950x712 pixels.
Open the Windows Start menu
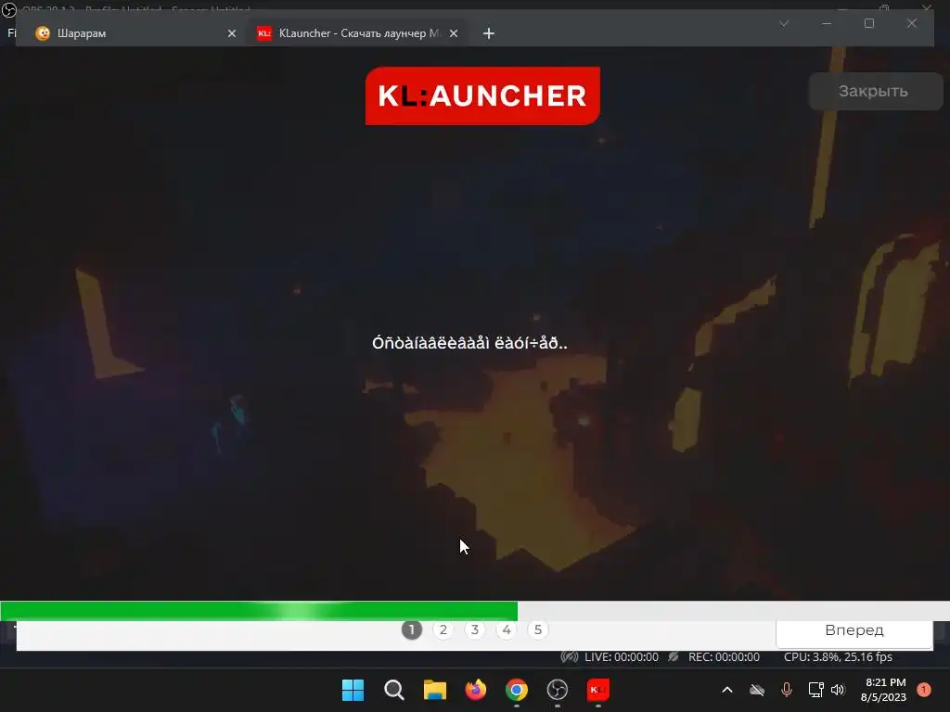coord(353,690)
